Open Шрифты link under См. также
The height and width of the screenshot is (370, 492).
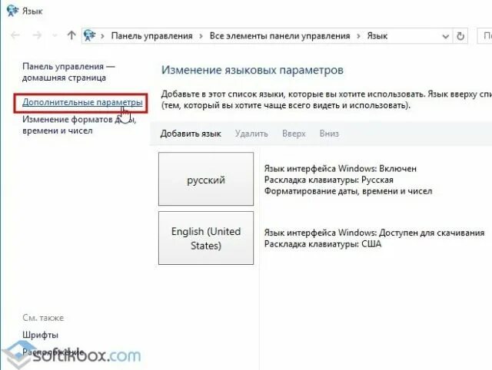[x=41, y=335]
